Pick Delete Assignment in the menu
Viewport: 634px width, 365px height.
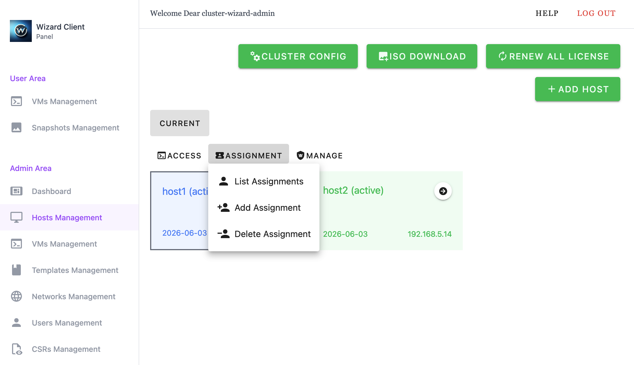point(272,234)
